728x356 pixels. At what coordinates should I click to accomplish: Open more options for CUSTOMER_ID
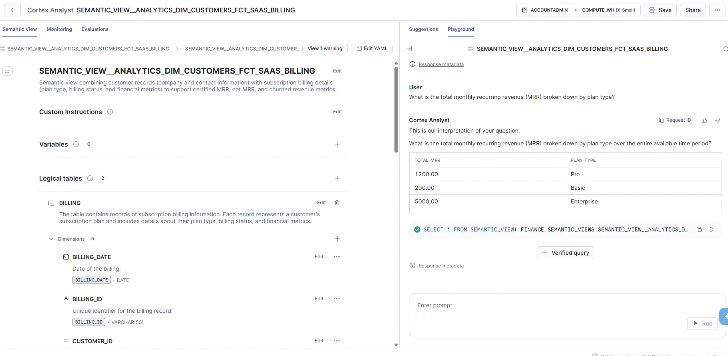(x=337, y=341)
